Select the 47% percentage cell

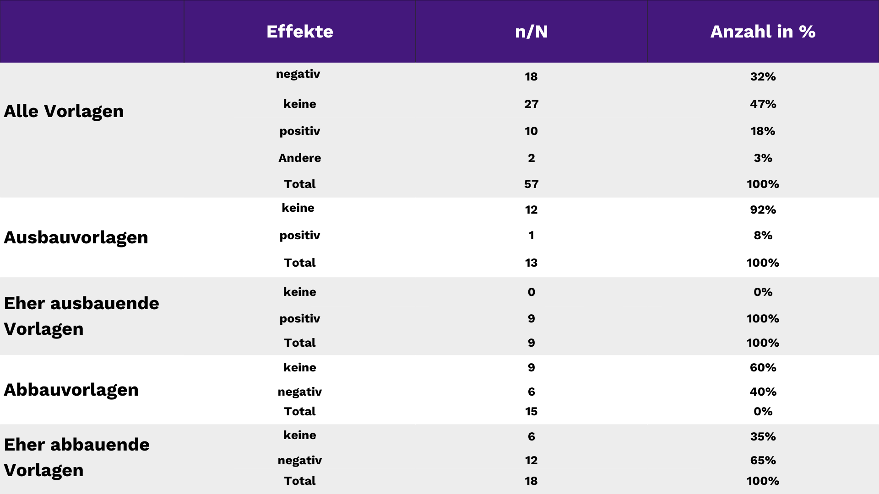click(x=763, y=104)
